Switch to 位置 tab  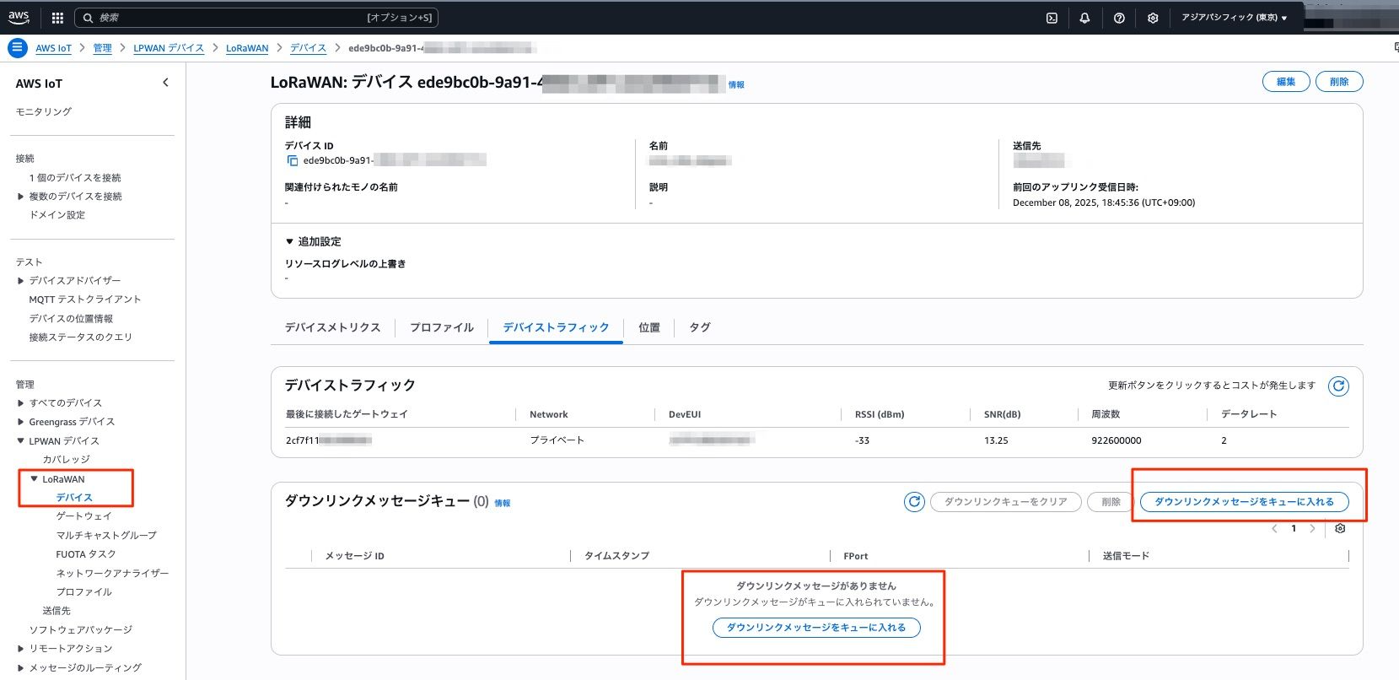pyautogui.click(x=649, y=327)
